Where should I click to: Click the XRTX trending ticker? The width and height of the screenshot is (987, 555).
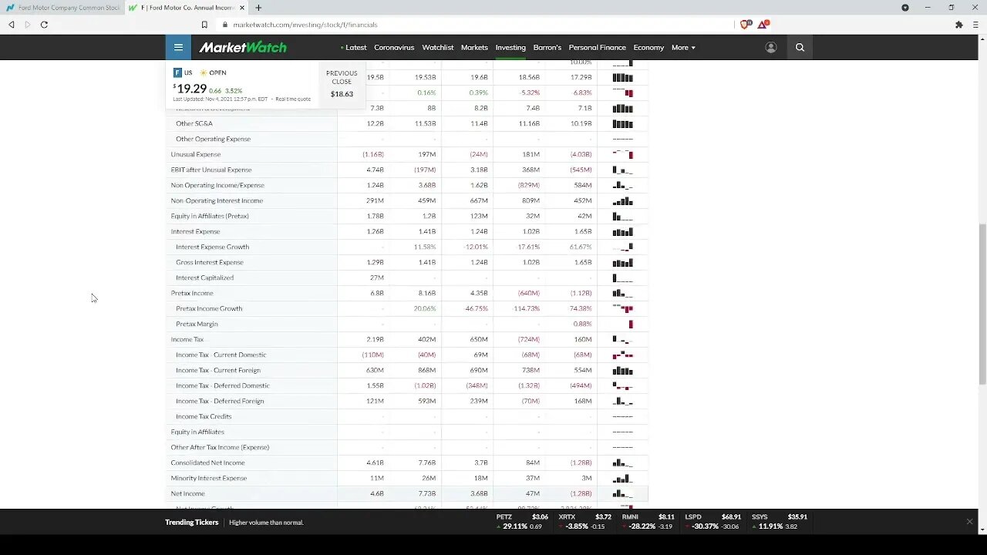(x=585, y=522)
